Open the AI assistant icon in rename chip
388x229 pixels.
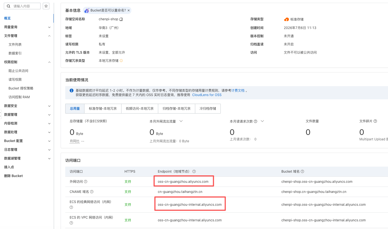coord(87,10)
